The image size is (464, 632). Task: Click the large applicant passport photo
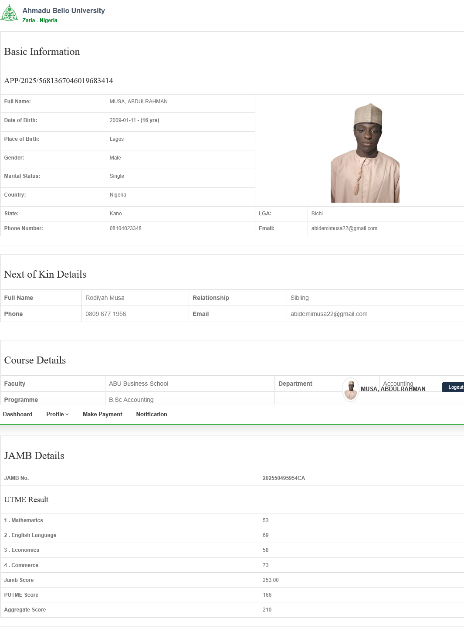(365, 153)
